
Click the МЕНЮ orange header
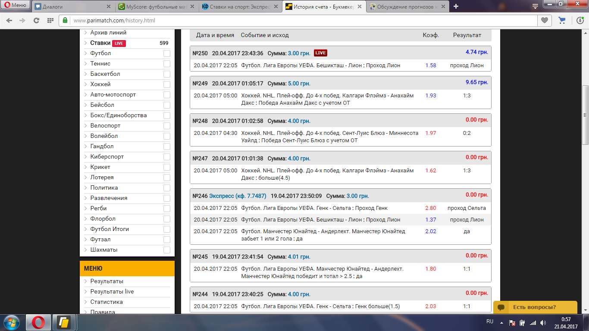pyautogui.click(x=127, y=269)
